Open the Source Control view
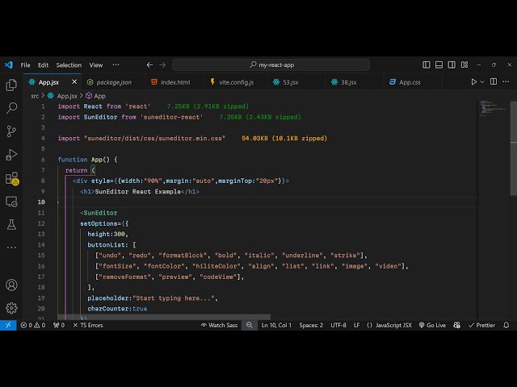The height and width of the screenshot is (387, 517). (x=11, y=131)
